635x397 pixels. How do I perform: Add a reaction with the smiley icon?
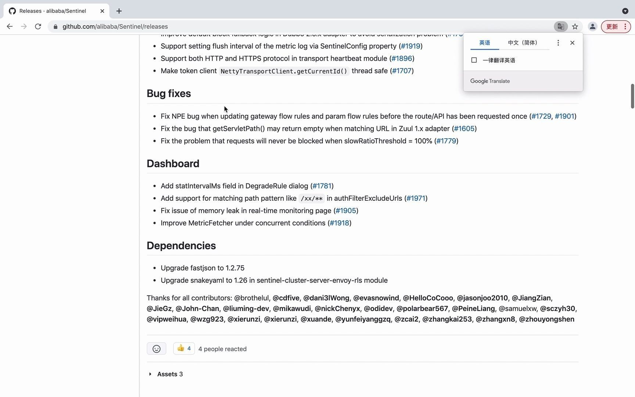(157, 348)
